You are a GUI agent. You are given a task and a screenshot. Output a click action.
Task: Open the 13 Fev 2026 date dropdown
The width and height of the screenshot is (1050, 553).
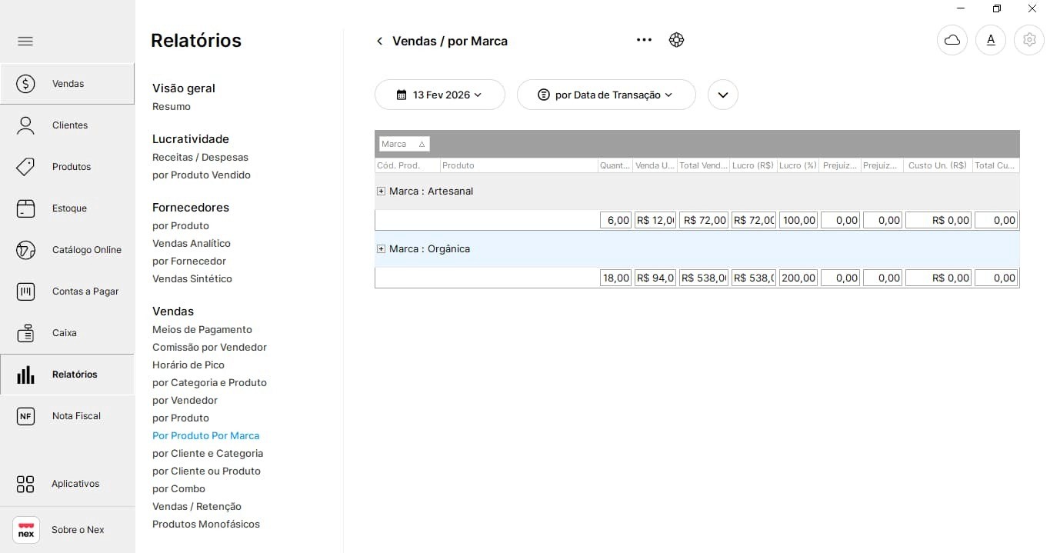[x=440, y=95]
